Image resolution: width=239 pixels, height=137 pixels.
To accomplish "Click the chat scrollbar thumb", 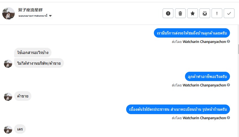I will (x=238, y=49).
